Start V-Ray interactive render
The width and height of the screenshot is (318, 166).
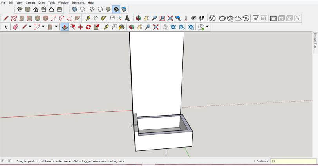pos(230,18)
